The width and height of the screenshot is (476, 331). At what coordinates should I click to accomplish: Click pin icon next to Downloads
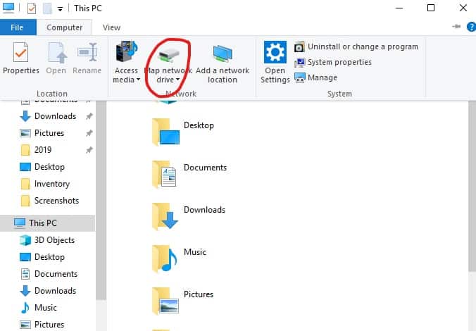click(x=89, y=116)
